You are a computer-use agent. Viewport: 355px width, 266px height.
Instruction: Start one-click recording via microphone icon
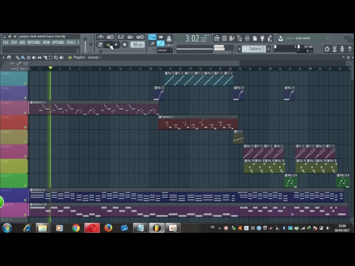point(342,49)
